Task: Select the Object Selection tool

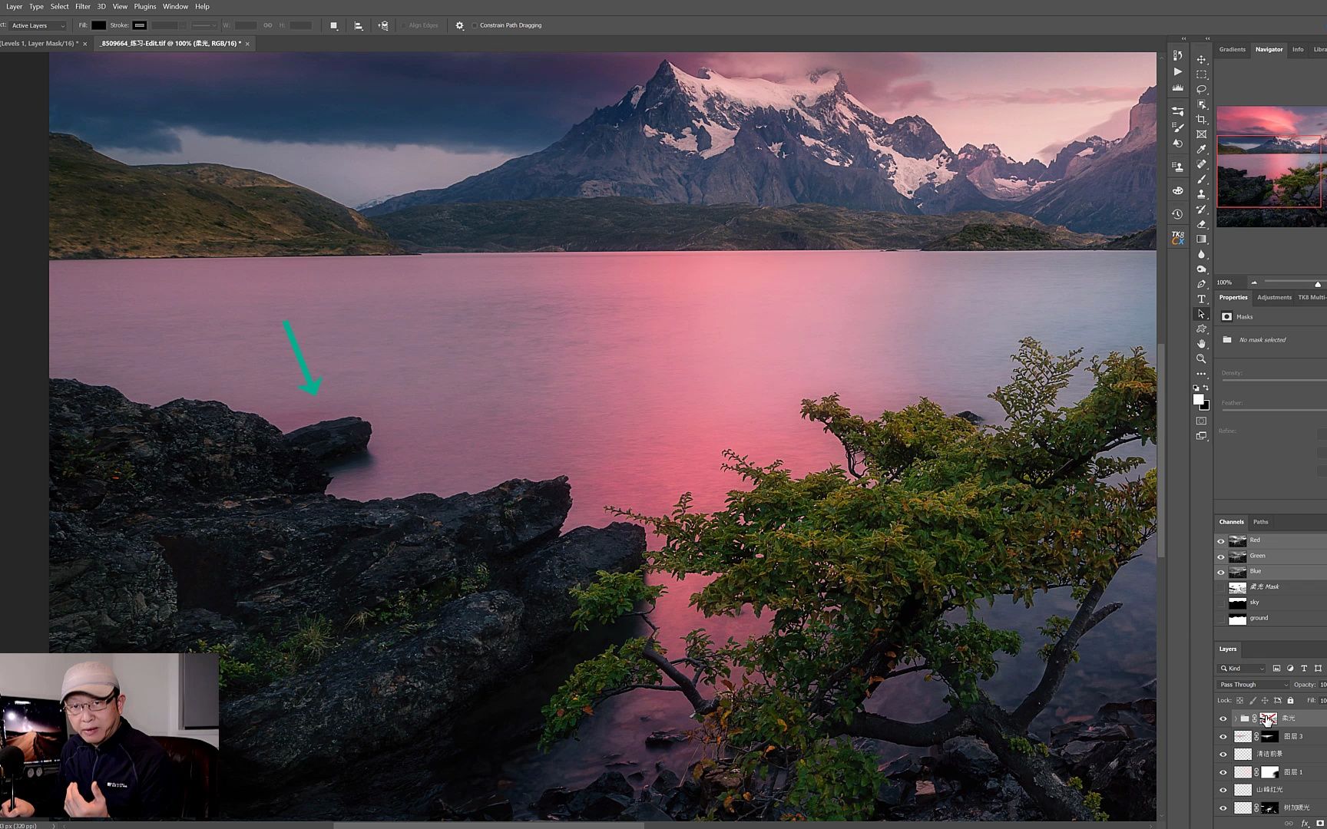Action: (x=1201, y=104)
